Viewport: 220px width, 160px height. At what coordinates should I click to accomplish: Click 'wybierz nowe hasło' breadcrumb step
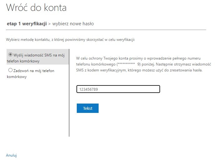[73, 24]
